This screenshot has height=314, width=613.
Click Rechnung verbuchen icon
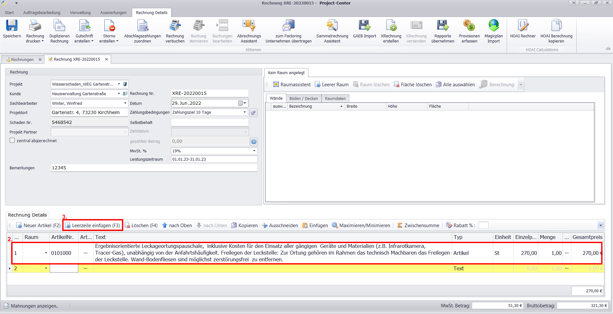point(175,26)
